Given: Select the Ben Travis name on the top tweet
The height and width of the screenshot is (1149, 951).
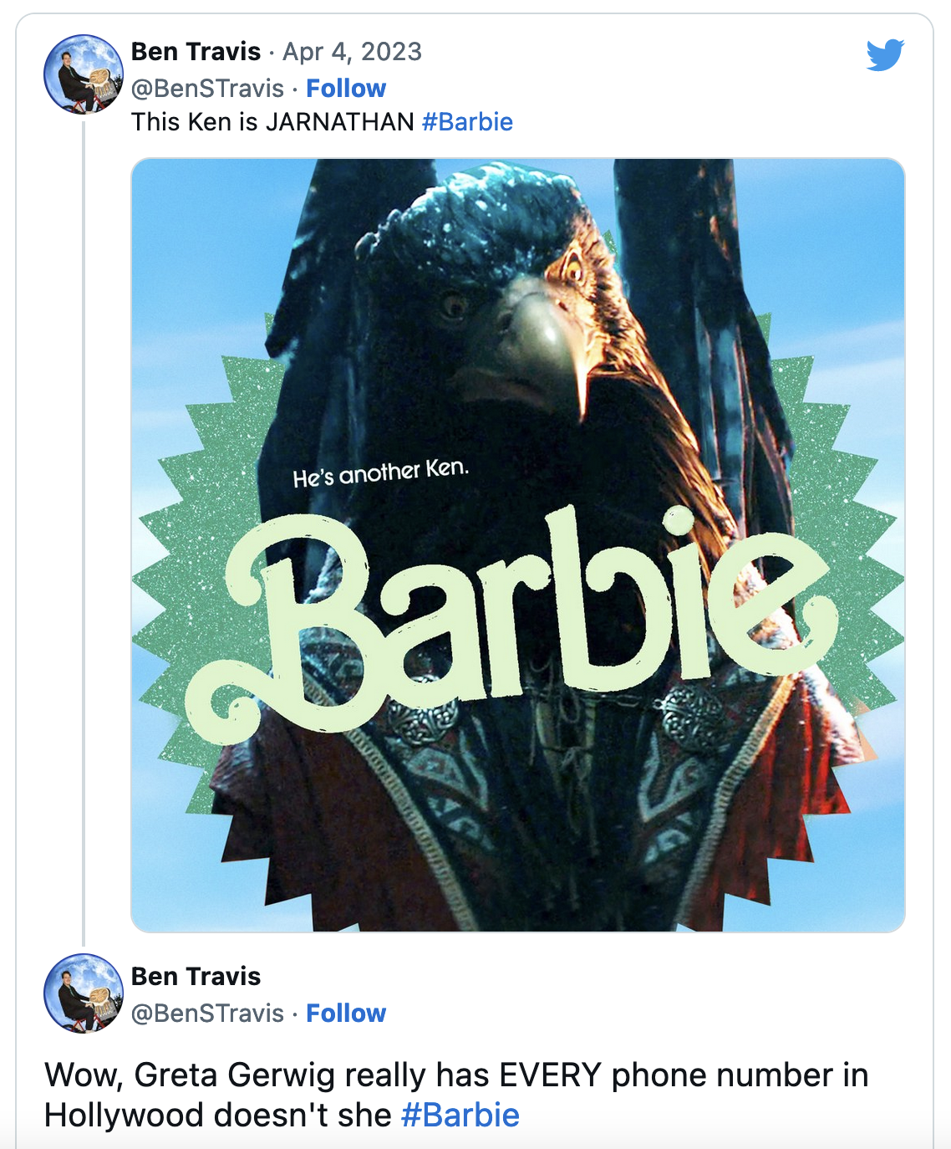Looking at the screenshot, I should (196, 51).
